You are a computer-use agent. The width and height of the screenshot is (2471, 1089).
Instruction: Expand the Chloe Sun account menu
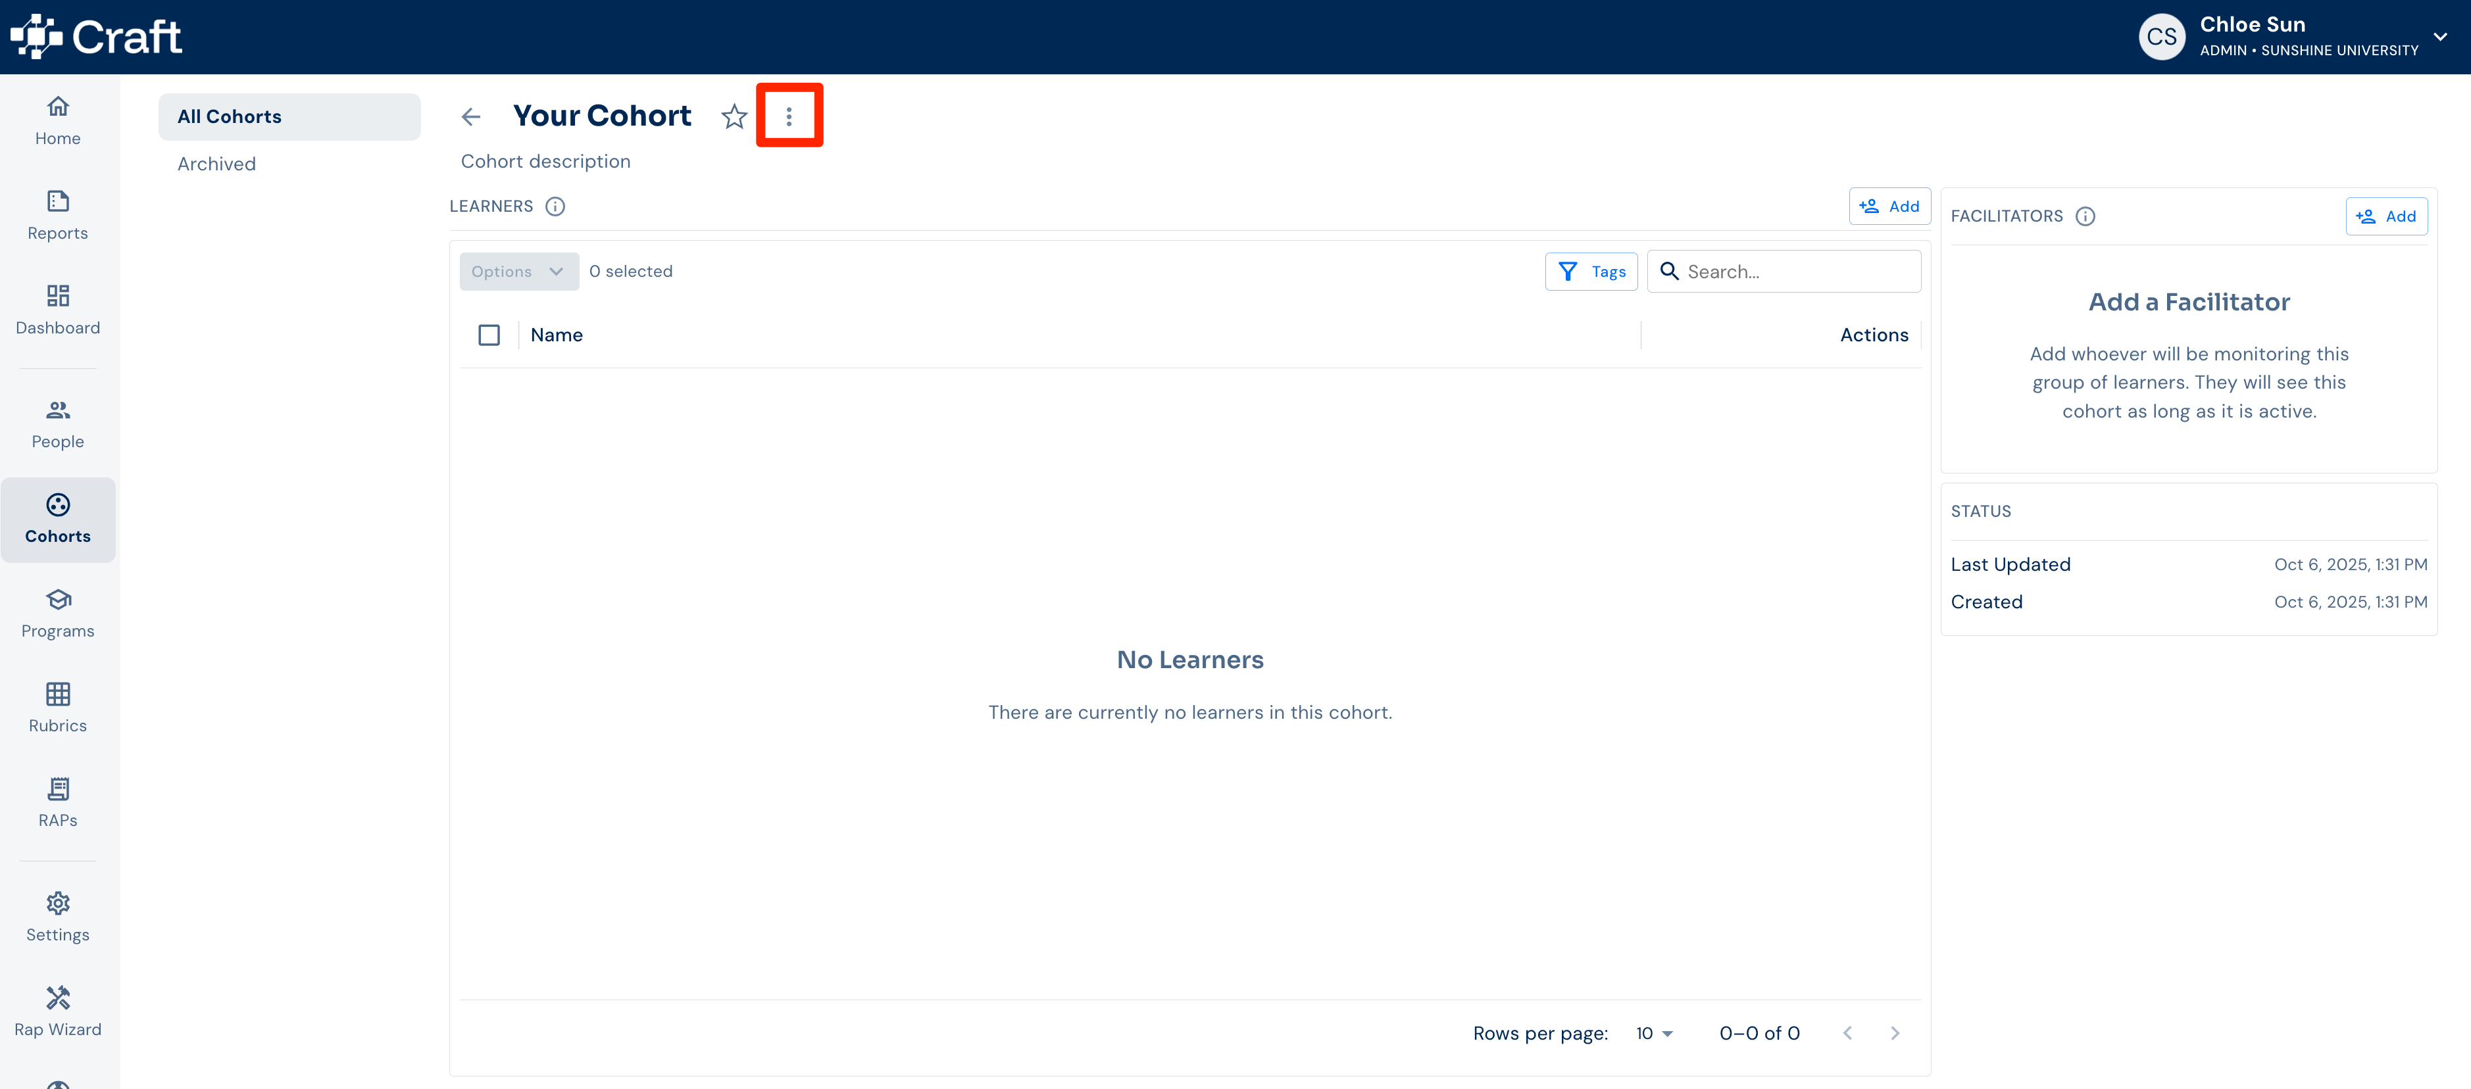point(2440,36)
